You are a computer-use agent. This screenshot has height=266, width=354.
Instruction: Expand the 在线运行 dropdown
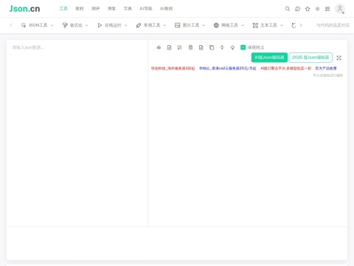click(x=112, y=25)
